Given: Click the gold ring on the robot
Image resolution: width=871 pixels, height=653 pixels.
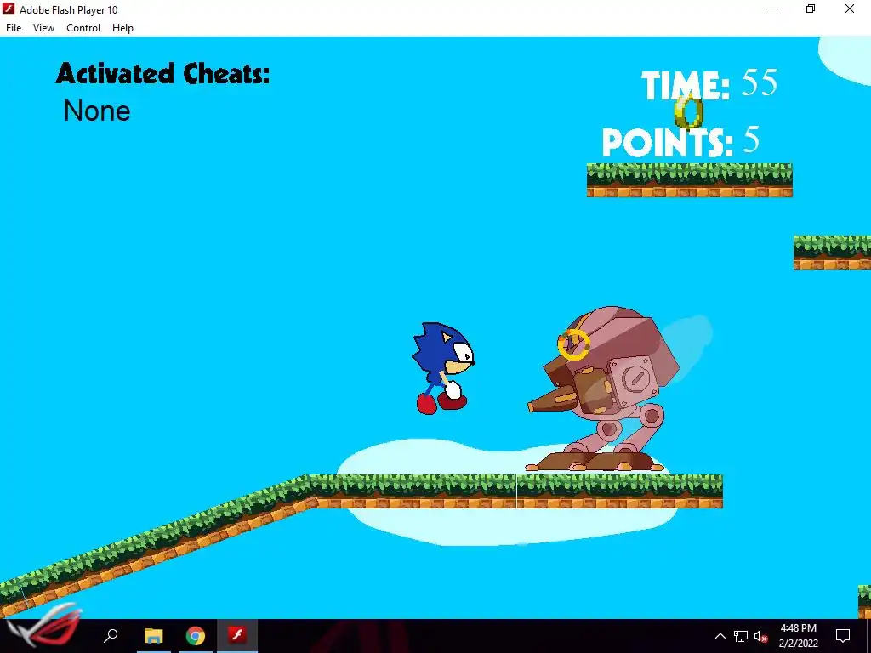Looking at the screenshot, I should [x=574, y=344].
